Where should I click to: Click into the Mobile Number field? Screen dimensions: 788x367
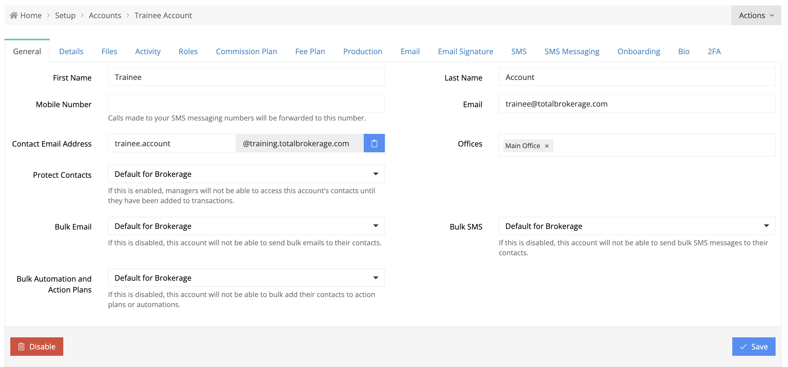click(246, 104)
